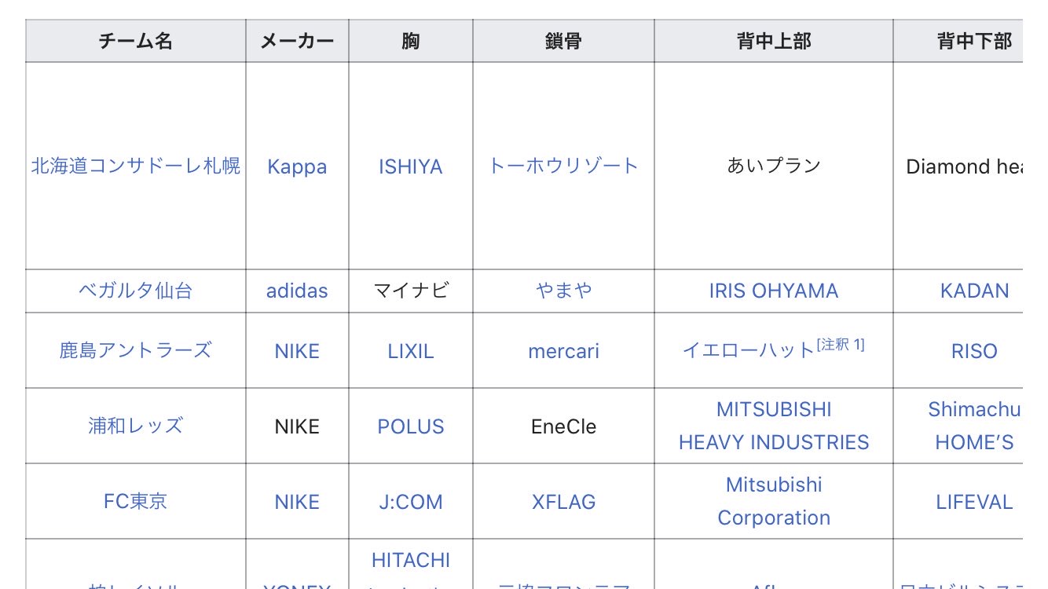The height and width of the screenshot is (589, 1048).
Task: Follow the POLUS link
Action: click(410, 426)
